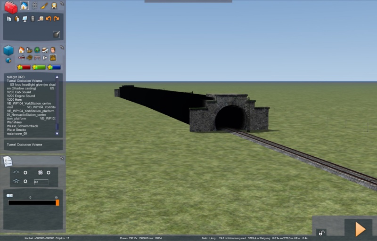Select the person face characters category

[x=53, y=50]
